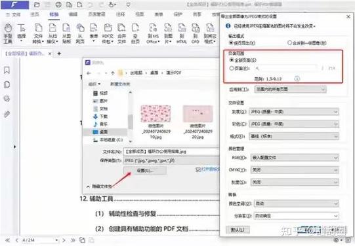Click the From Clipboard (从剪贴板) icon
The width and height of the screenshot is (355, 246).
tap(66, 33)
